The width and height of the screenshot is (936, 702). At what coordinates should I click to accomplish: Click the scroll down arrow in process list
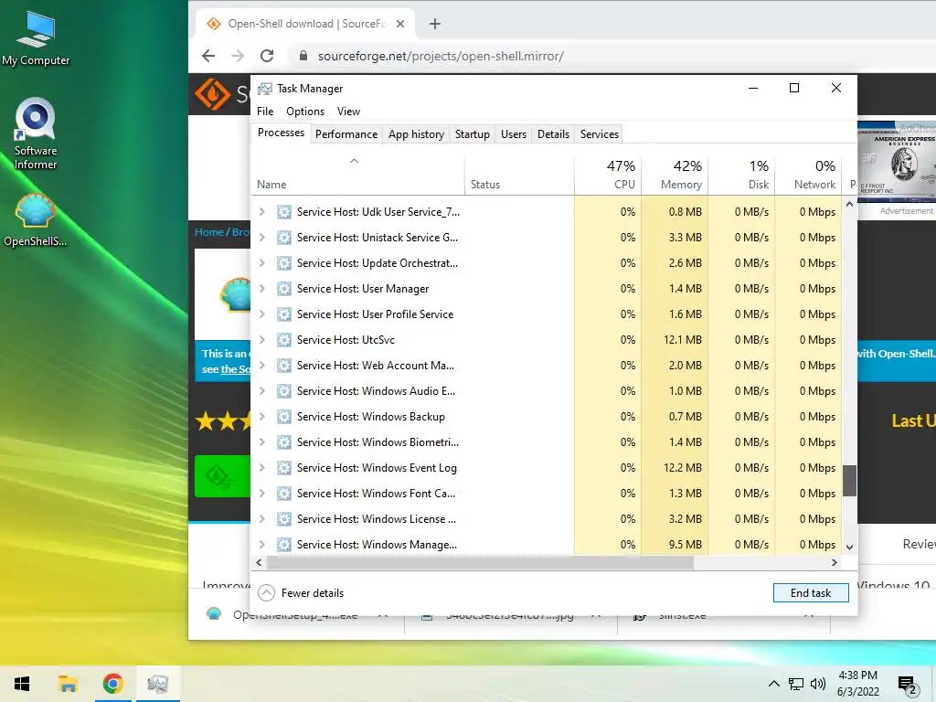tap(849, 547)
